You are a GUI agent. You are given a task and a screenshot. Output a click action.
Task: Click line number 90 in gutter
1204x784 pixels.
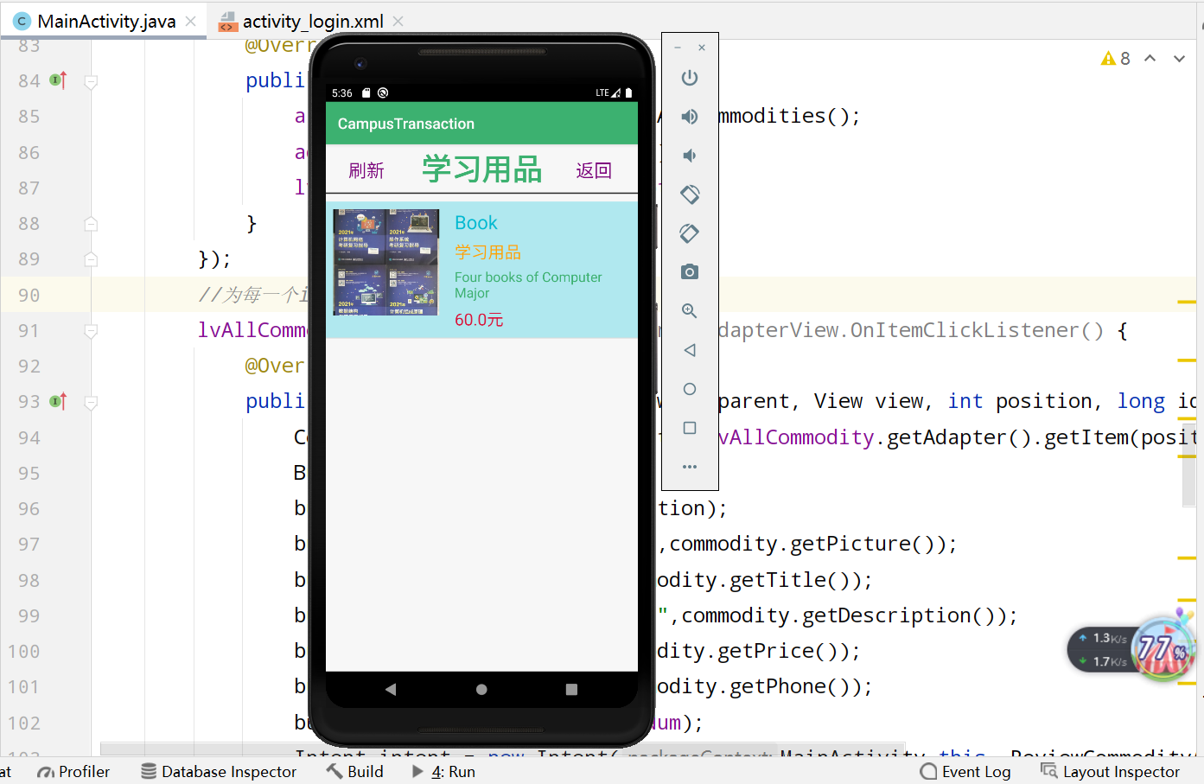(29, 295)
